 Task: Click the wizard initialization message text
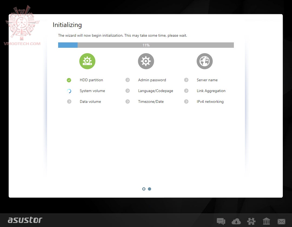(122, 35)
